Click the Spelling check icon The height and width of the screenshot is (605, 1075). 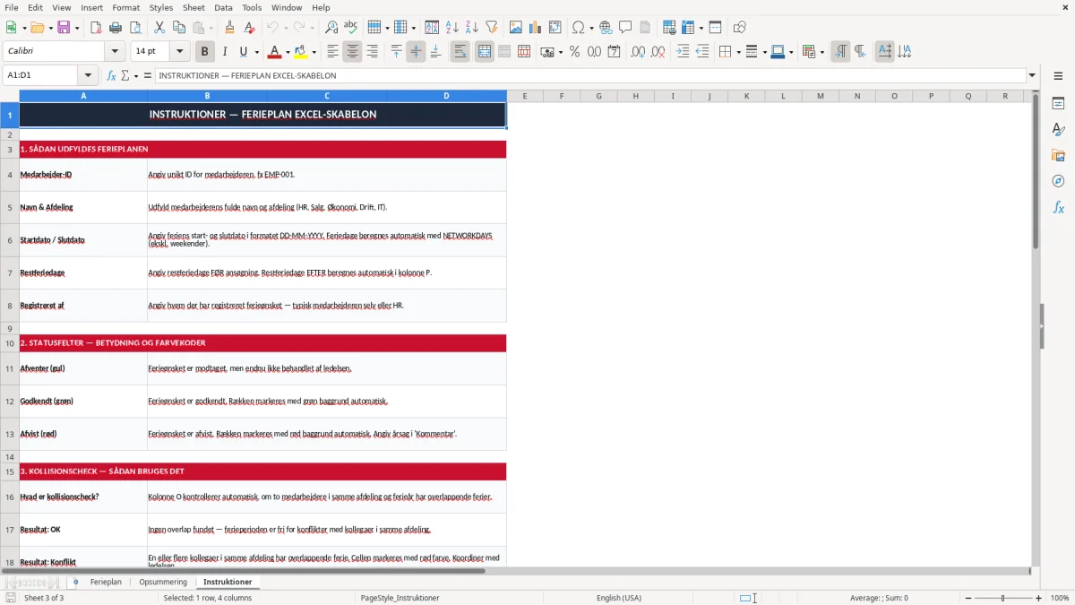[x=351, y=28]
